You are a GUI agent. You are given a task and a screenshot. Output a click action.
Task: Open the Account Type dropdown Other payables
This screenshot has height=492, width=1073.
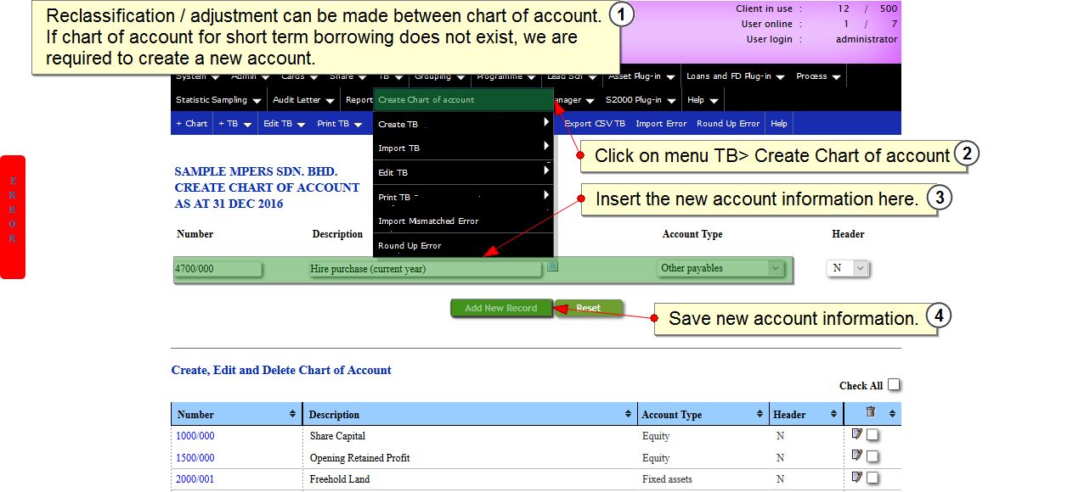(720, 268)
